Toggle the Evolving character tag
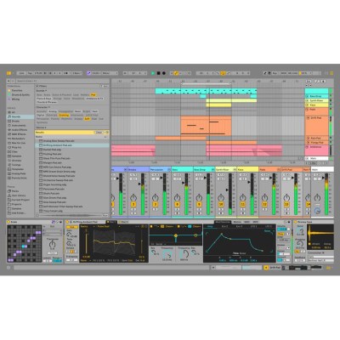The image size is (340, 340). 64,116
